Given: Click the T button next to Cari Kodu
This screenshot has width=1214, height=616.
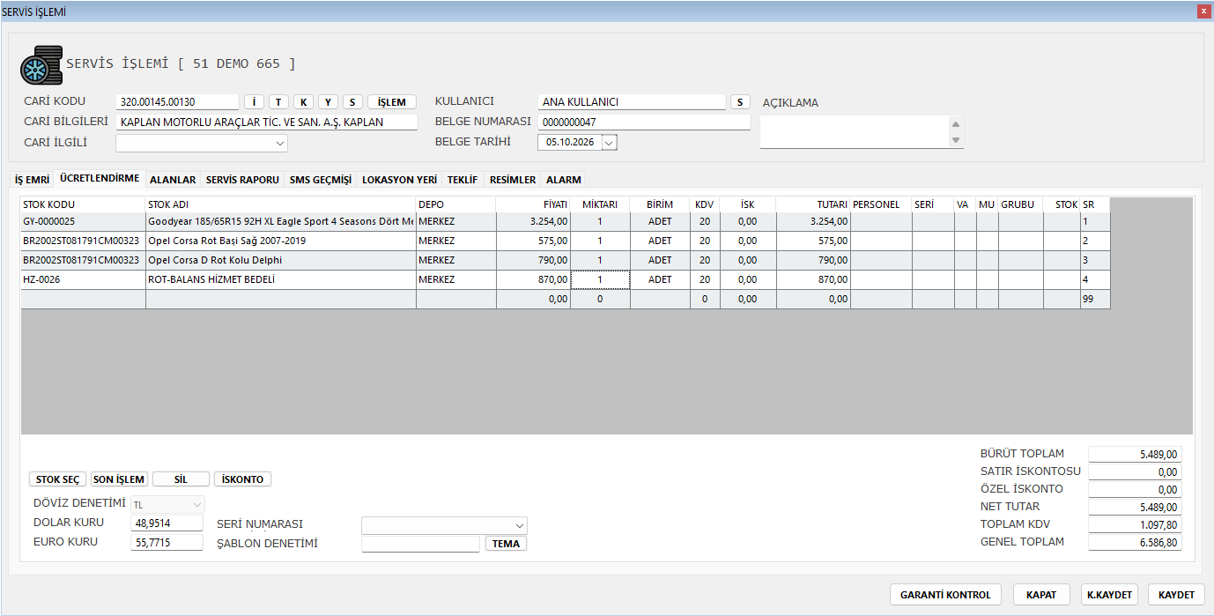Looking at the screenshot, I should click(x=278, y=102).
